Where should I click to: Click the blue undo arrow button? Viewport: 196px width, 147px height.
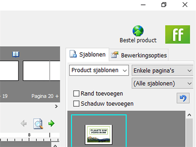[x=183, y=98]
